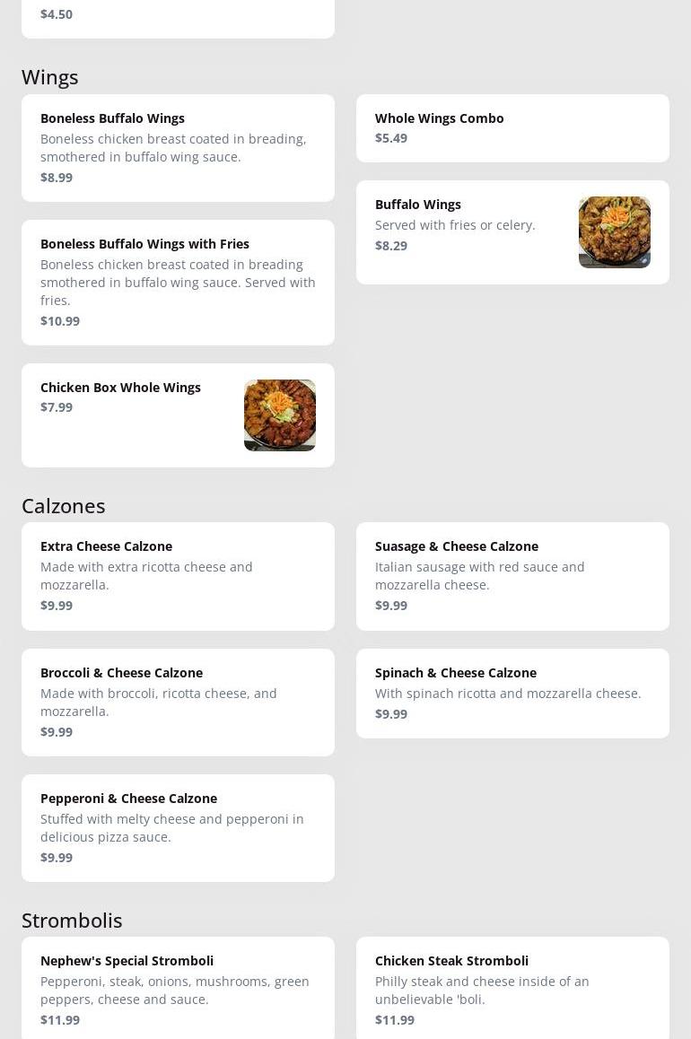Click the $5.49 Whole Wings Combo price
The width and height of the screenshot is (691, 1039).
(x=391, y=138)
